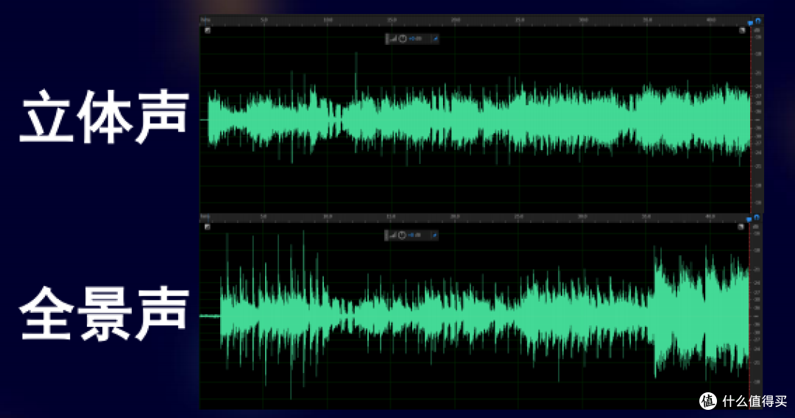Pin the HUD on the 全景声 waveform
The width and height of the screenshot is (795, 418).
pyautogui.click(x=434, y=235)
